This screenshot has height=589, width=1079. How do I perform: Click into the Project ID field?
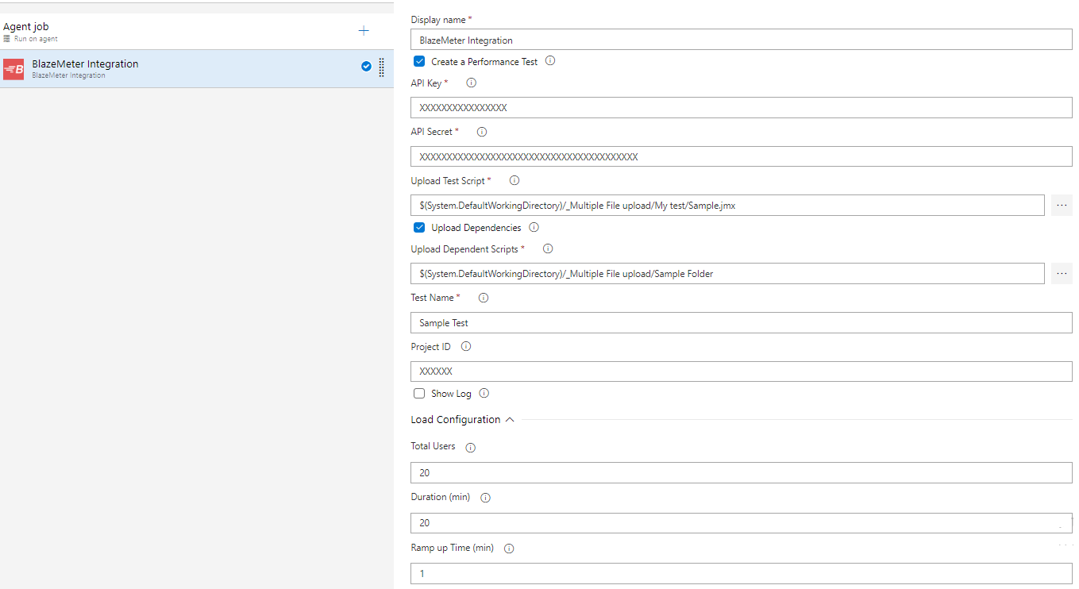(742, 371)
